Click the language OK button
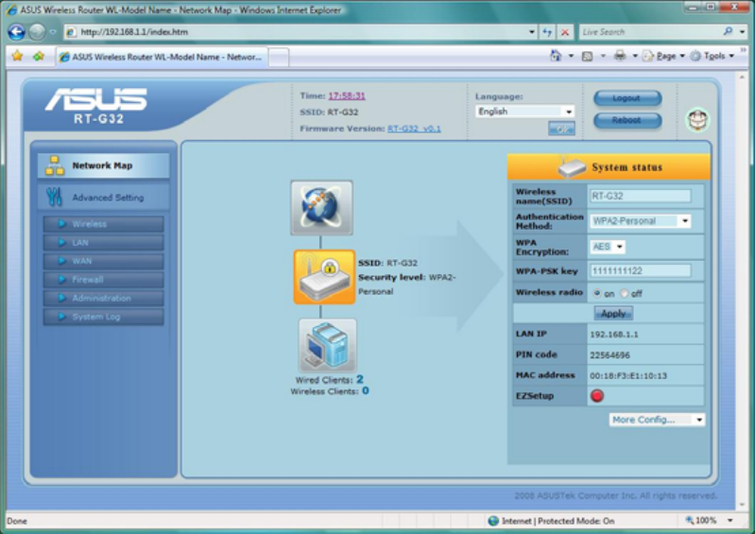755x534 pixels. point(561,129)
